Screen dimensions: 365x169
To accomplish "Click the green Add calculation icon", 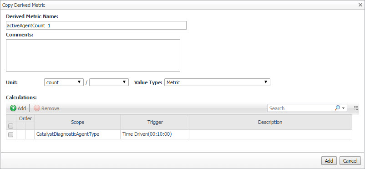I will click(13, 108).
